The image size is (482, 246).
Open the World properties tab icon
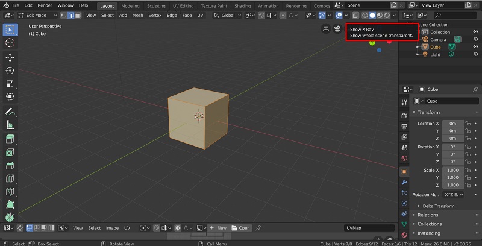point(404,159)
